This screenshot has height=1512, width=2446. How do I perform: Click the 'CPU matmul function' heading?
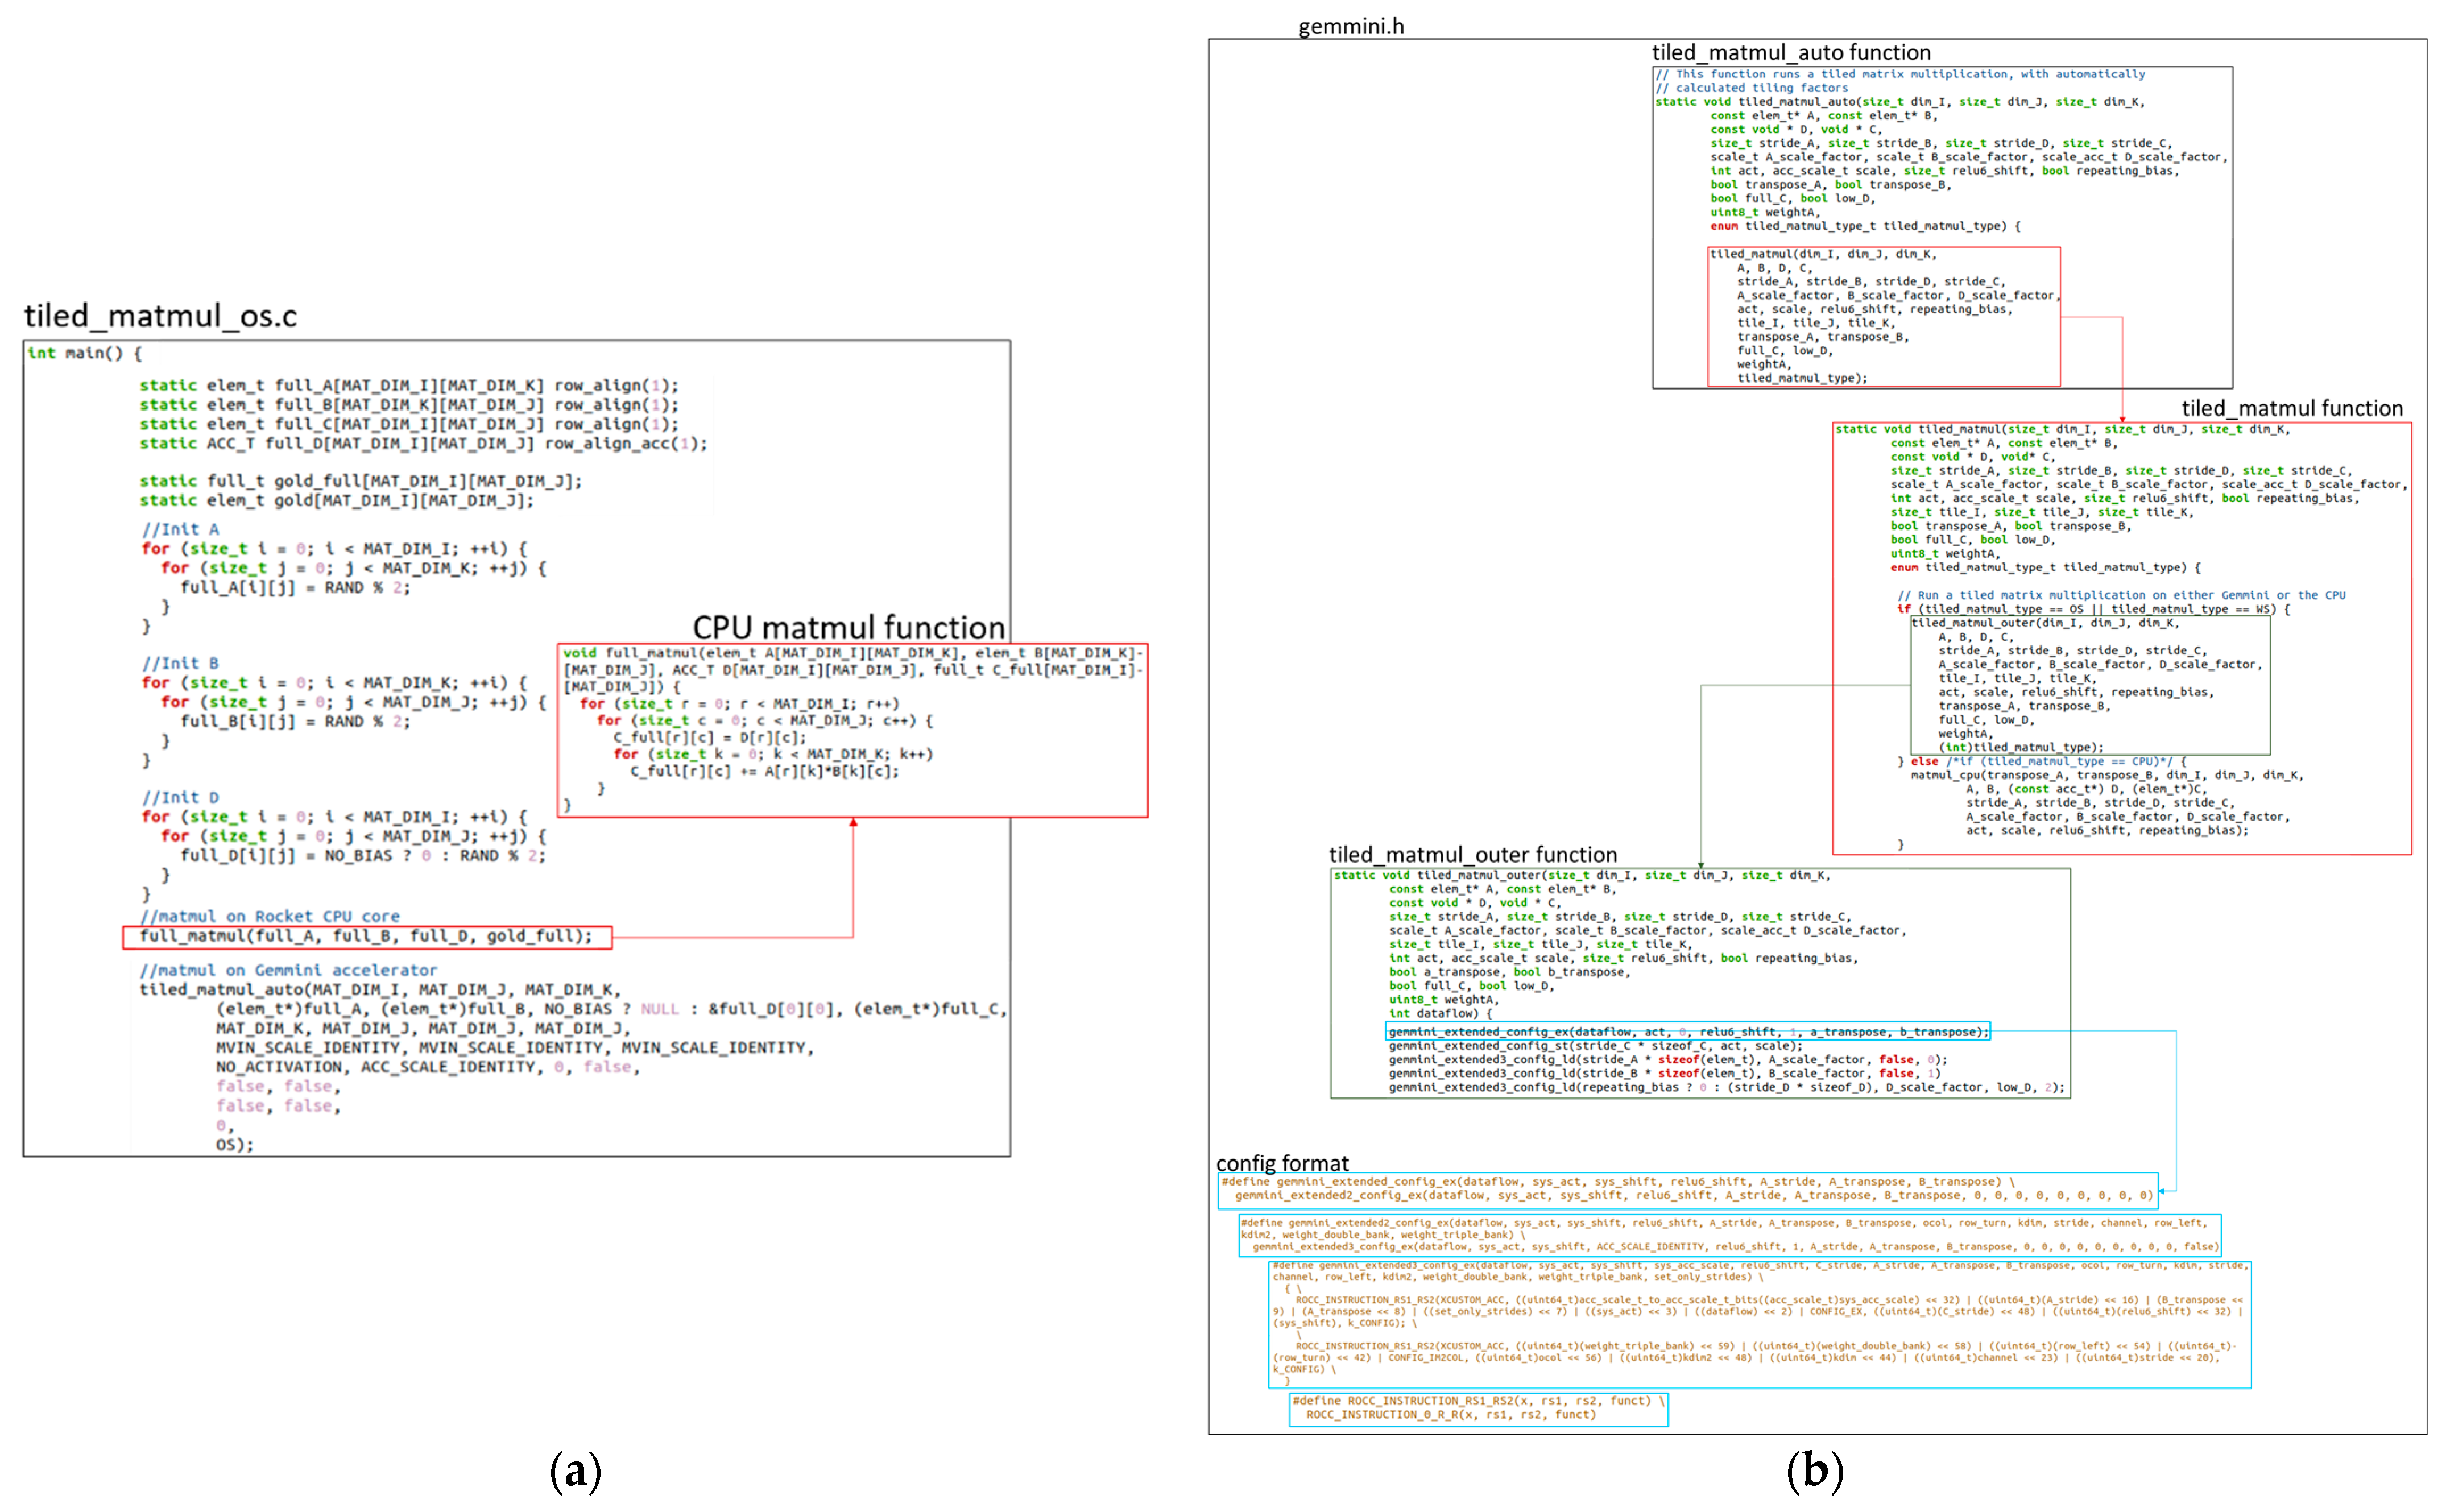[848, 627]
